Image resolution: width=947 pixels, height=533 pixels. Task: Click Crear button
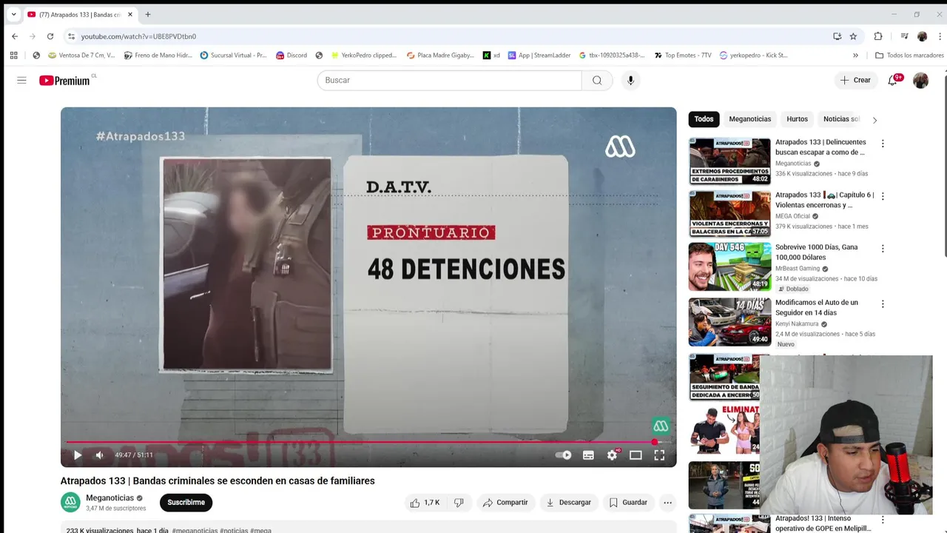855,80
